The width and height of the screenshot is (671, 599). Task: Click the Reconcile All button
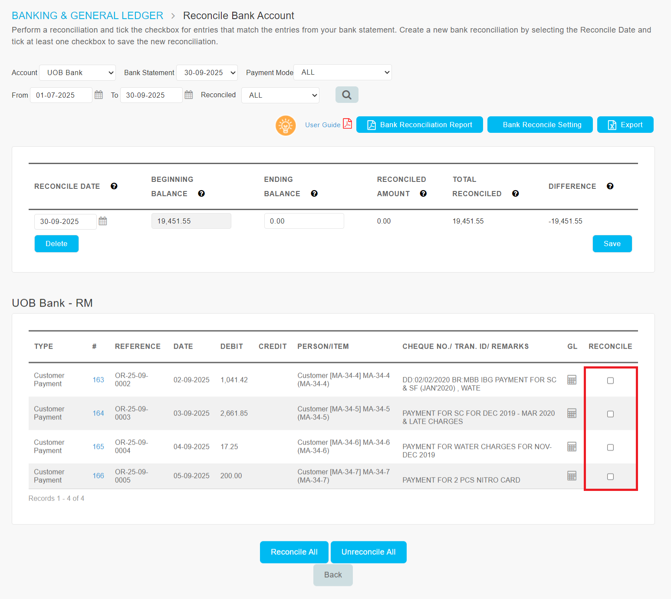pos(294,552)
